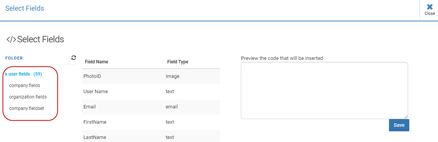Click the (59) count next to user fields
Screen dimensions: 438x142
(x=38, y=74)
